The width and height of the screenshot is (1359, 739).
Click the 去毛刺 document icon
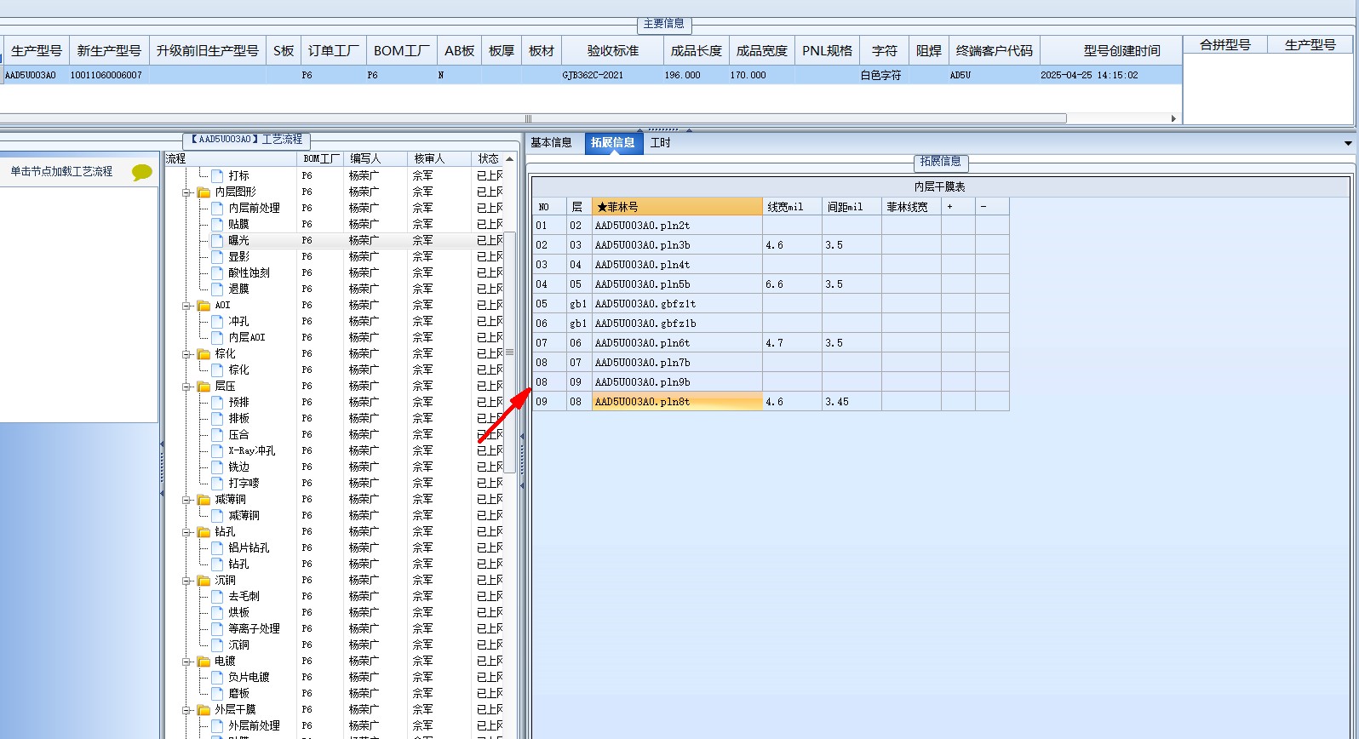[217, 597]
